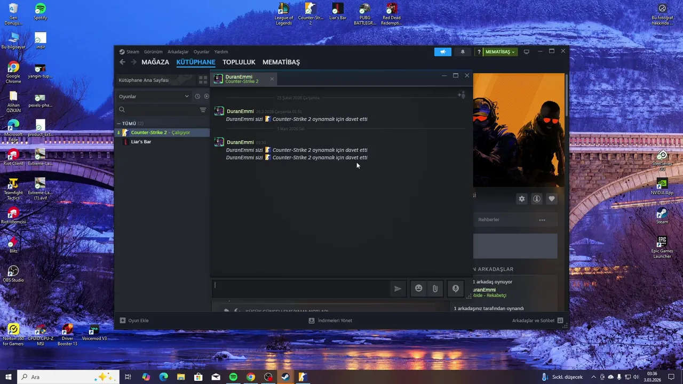Click the recent activity clock icon
Viewport: 683px width, 384px height.
197,97
